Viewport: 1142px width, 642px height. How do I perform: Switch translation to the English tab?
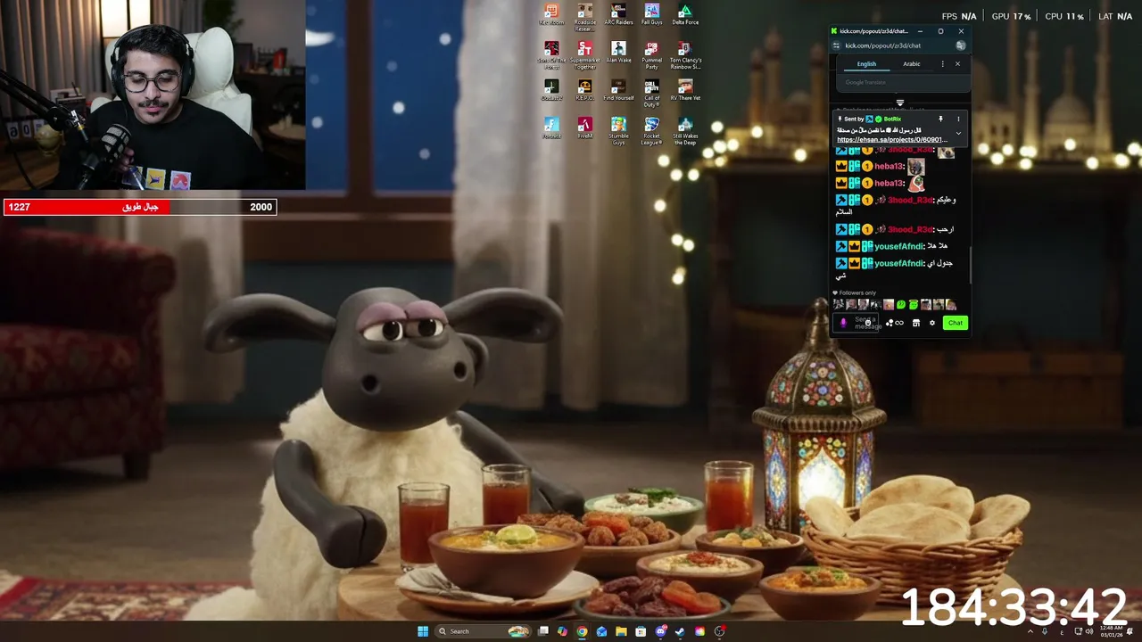(866, 64)
